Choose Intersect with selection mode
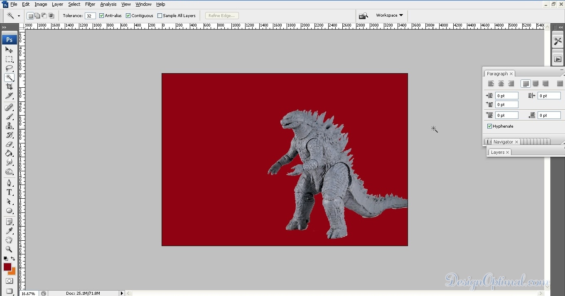The width and height of the screenshot is (565, 296). pos(52,16)
